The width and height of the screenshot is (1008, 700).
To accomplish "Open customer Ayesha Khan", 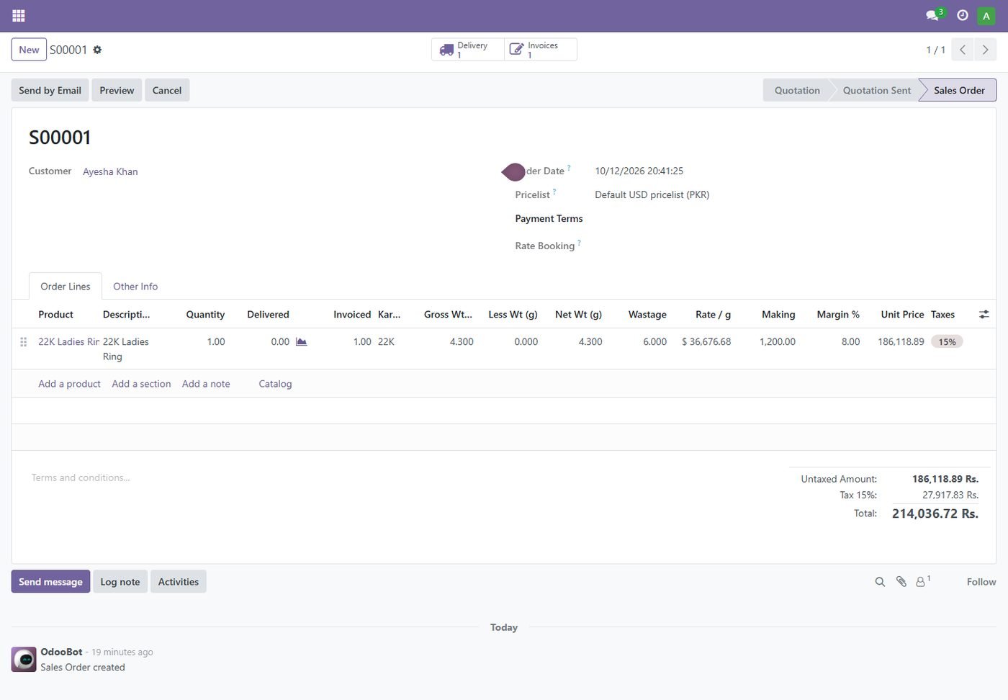I will pyautogui.click(x=110, y=171).
